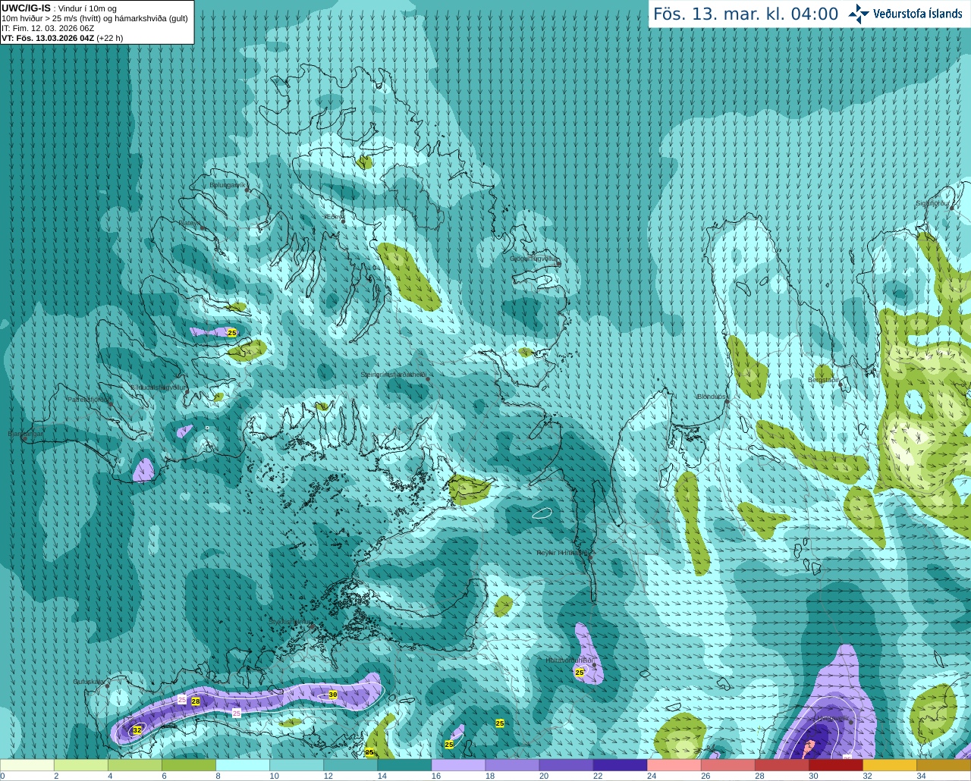Pick the 16–18 m/s lilac legend swatch
Image resolution: width=971 pixels, height=781 pixels.
point(458,765)
